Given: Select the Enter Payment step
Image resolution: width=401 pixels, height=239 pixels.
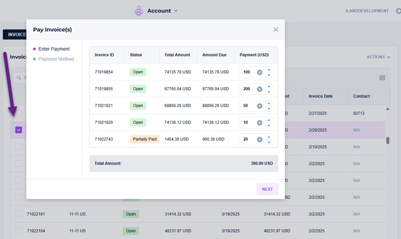Looking at the screenshot, I should tap(54, 49).
